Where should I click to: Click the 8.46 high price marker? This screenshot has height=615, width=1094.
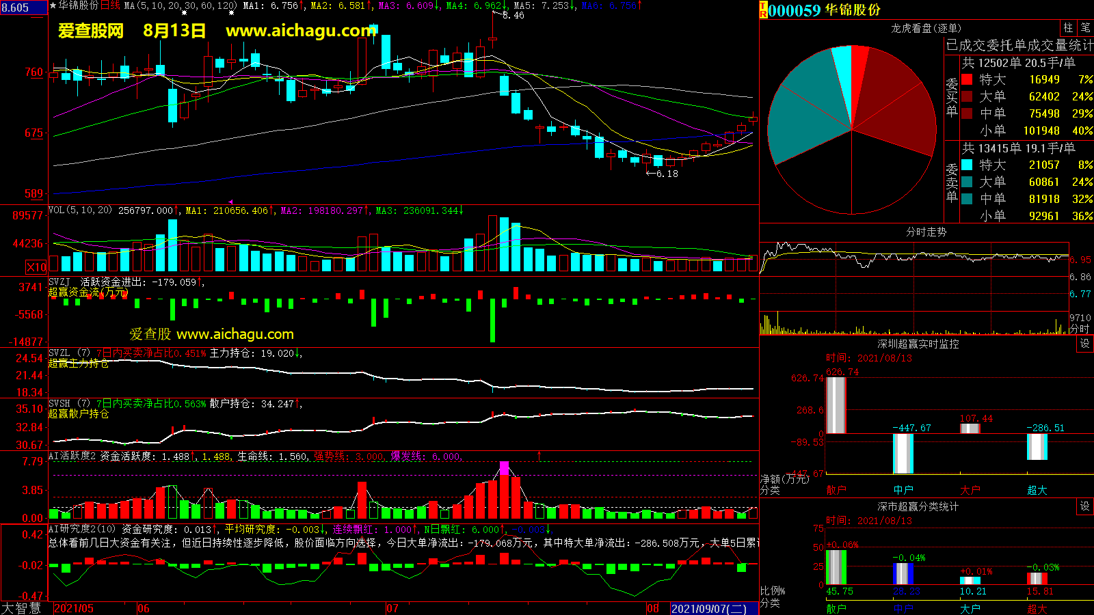click(x=512, y=15)
